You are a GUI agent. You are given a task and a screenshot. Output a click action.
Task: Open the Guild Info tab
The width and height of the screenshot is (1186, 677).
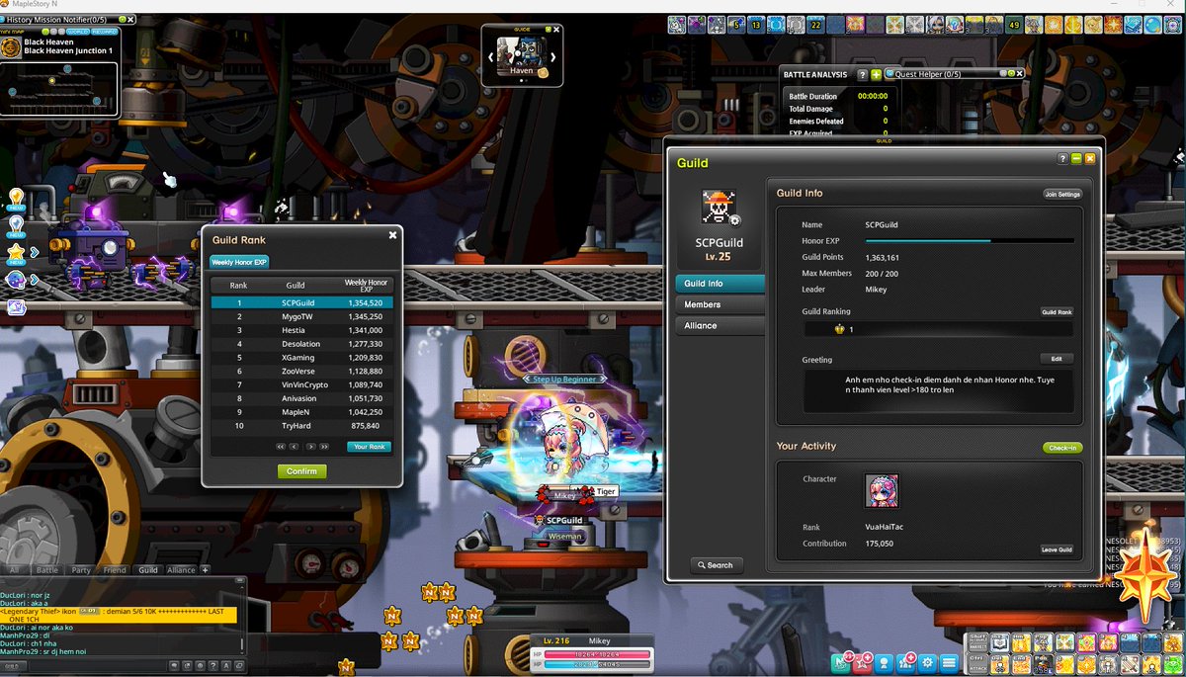coord(720,284)
